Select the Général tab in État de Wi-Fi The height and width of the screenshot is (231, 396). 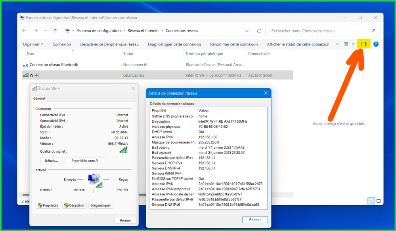tap(39, 98)
